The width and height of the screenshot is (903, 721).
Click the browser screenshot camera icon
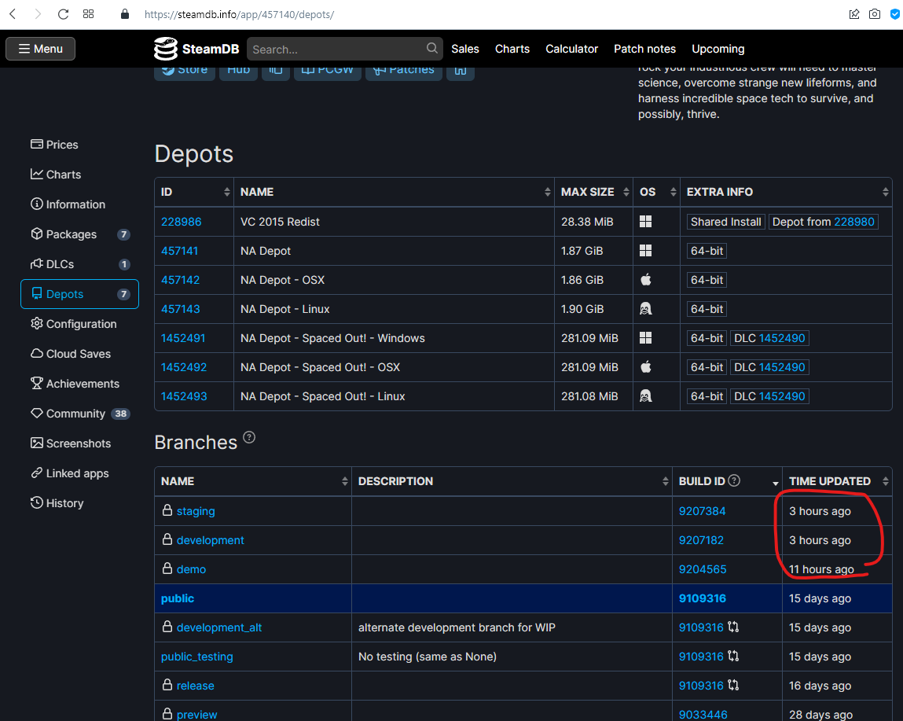click(x=875, y=14)
